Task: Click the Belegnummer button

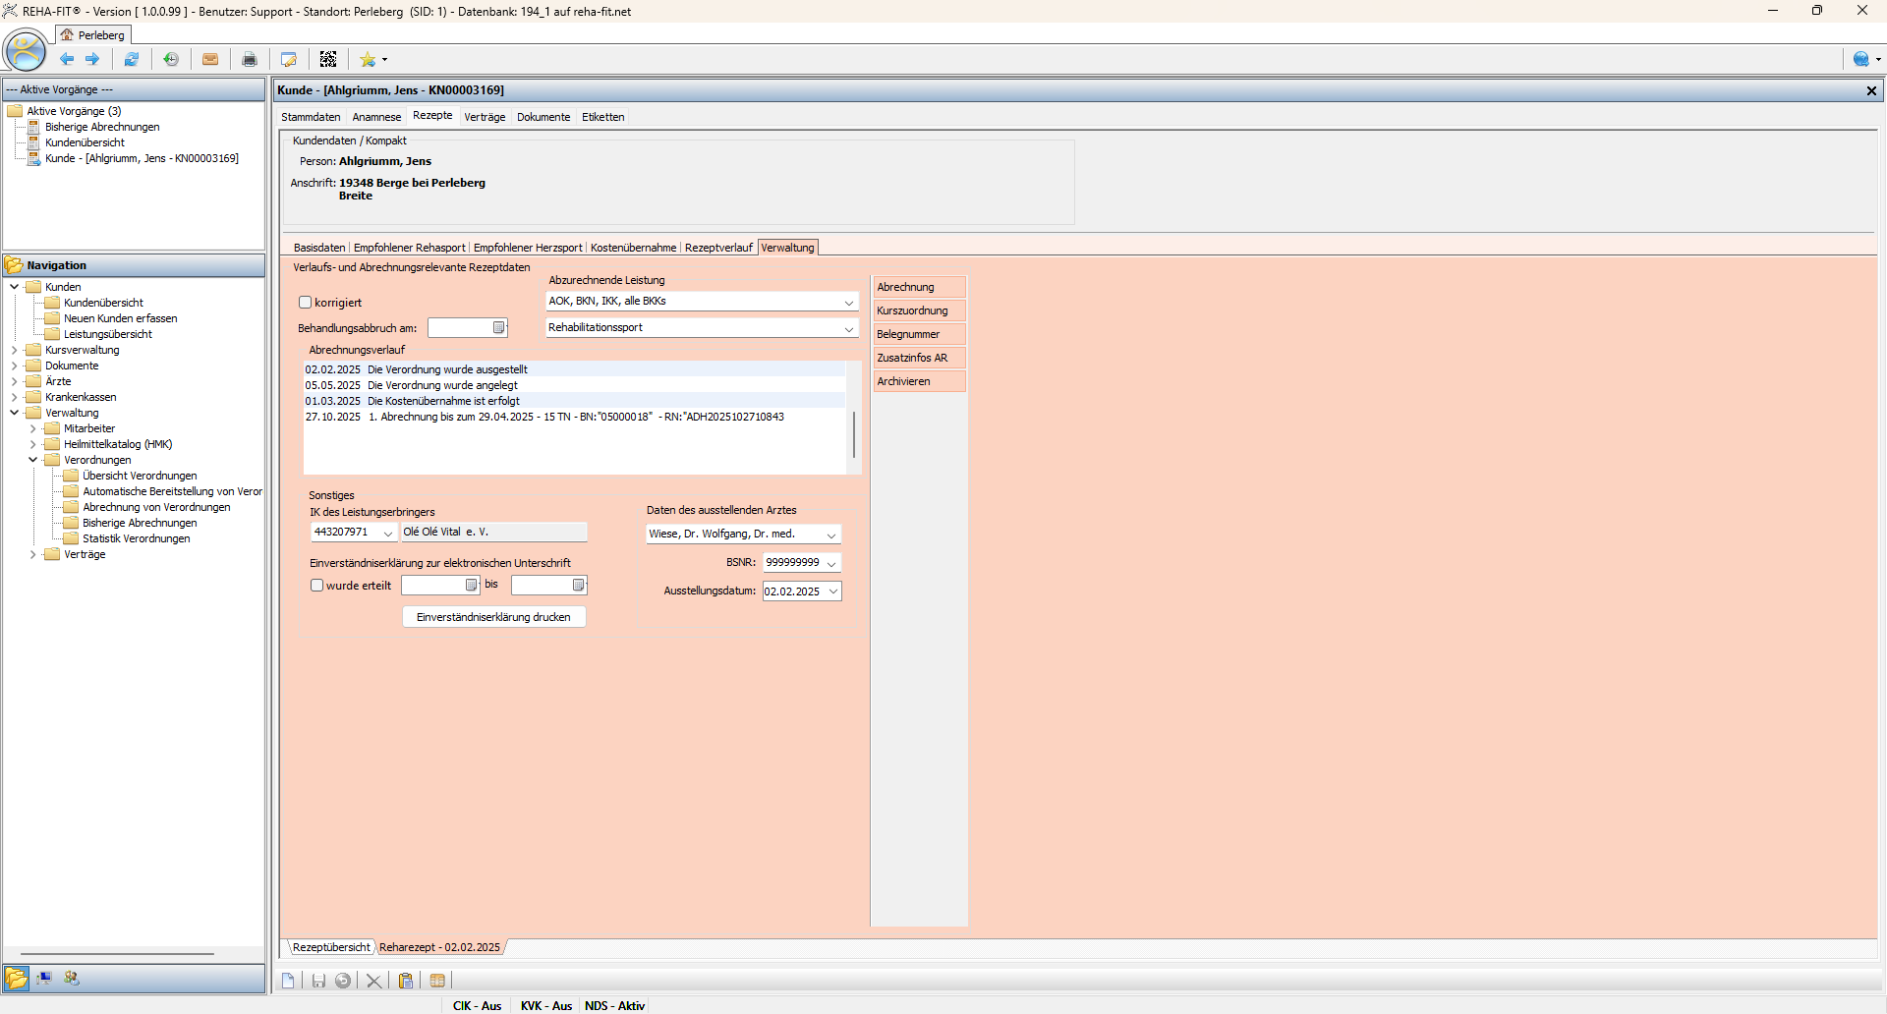Action: [920, 334]
